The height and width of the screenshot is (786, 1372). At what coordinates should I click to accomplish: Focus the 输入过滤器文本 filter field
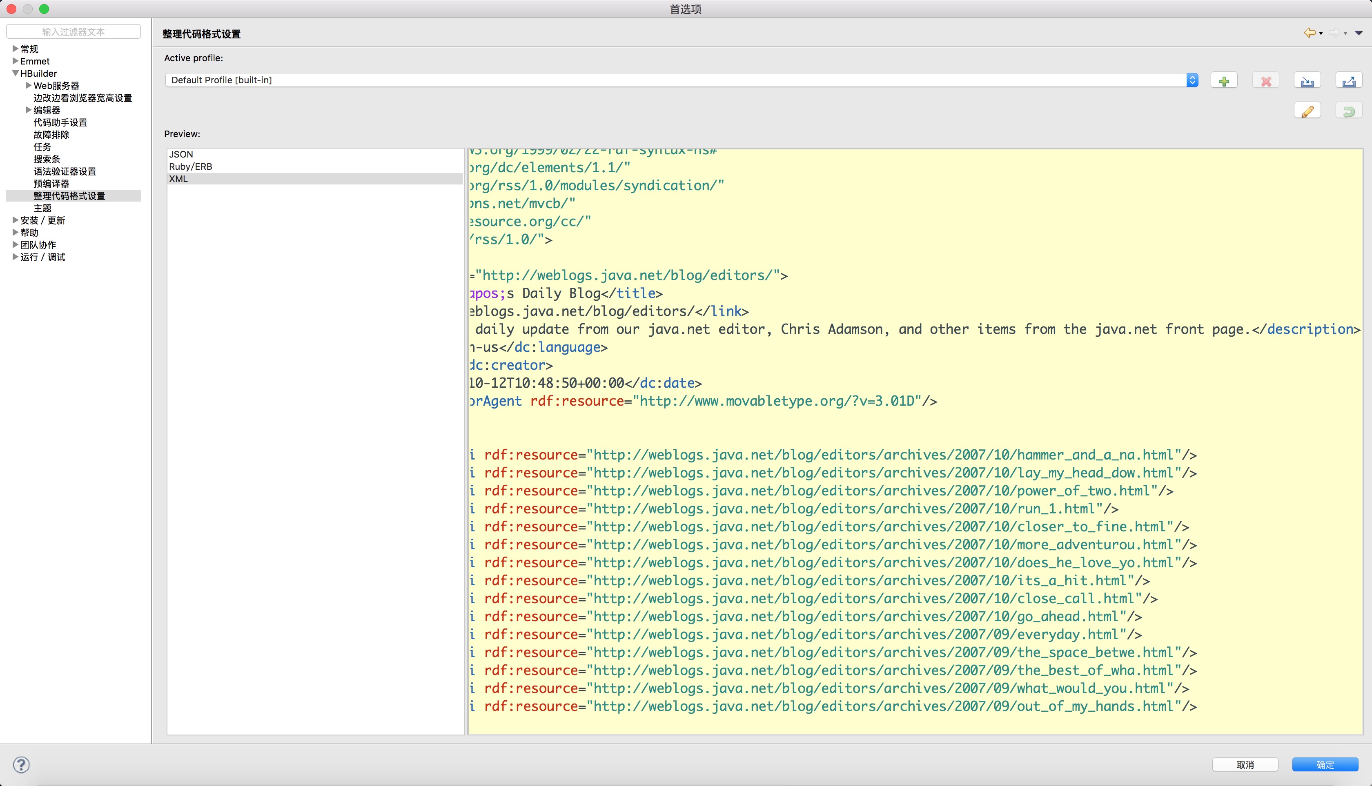[x=73, y=31]
